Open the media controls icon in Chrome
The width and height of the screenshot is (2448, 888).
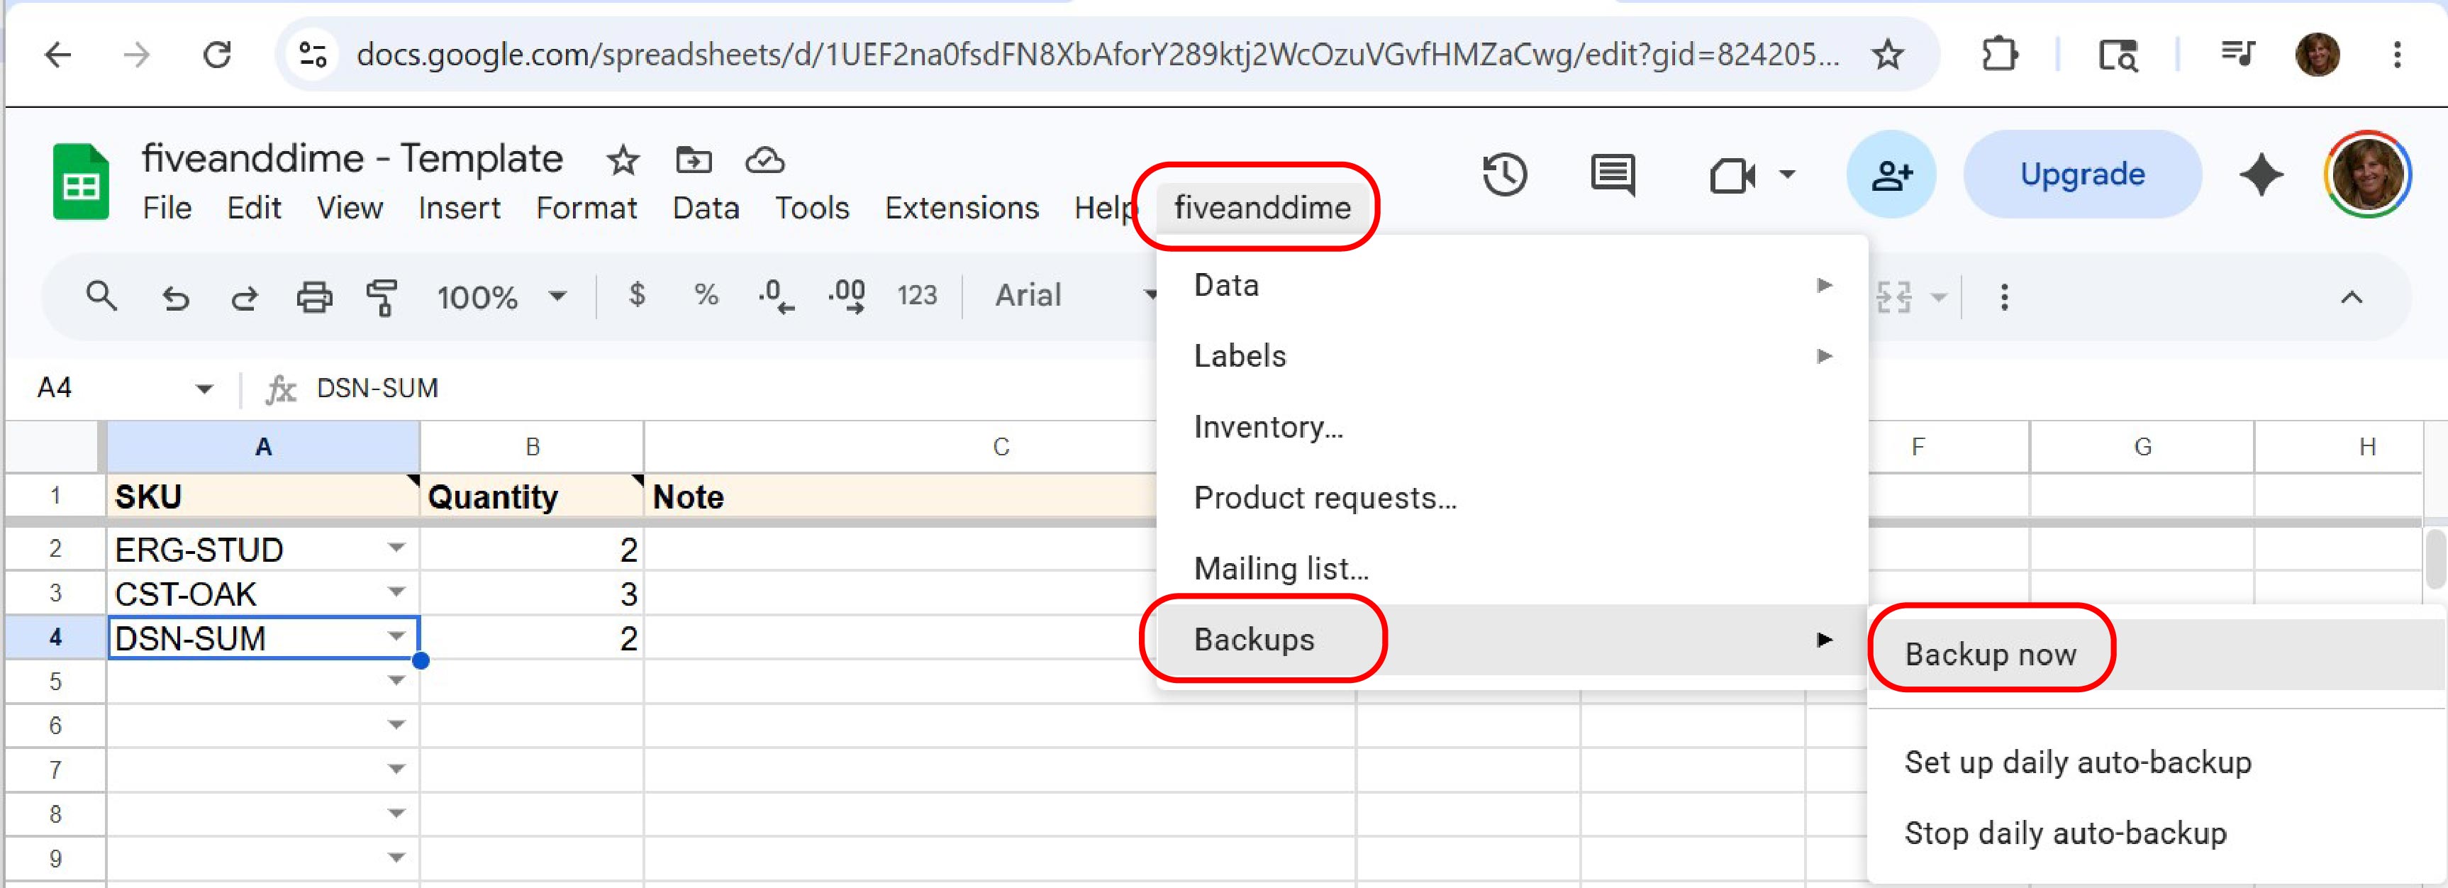pos(2237,54)
